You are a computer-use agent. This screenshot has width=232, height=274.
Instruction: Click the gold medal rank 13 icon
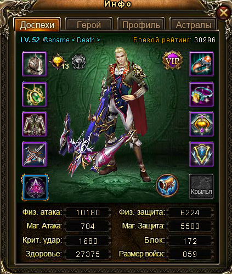(x=59, y=61)
